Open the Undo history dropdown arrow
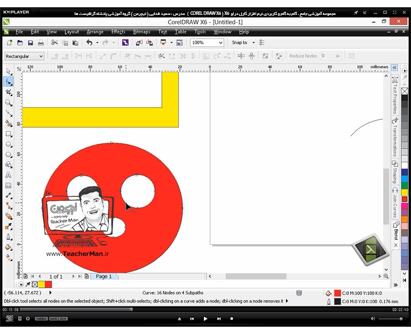 (x=97, y=43)
